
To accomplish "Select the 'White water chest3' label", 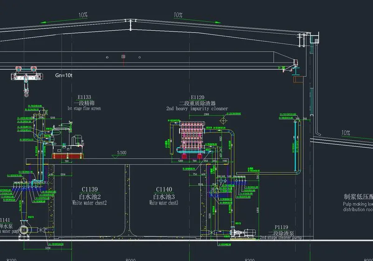I will coord(164,203).
